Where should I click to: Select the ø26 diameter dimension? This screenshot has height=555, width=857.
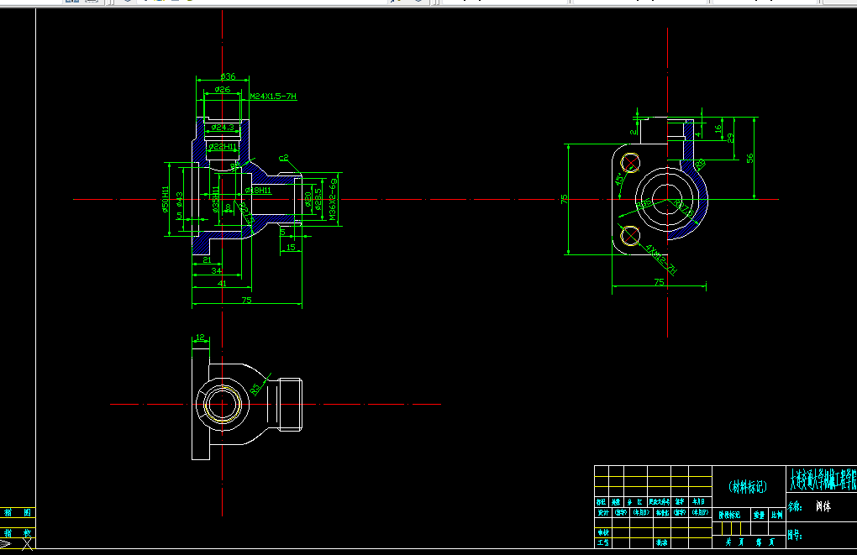click(x=223, y=89)
